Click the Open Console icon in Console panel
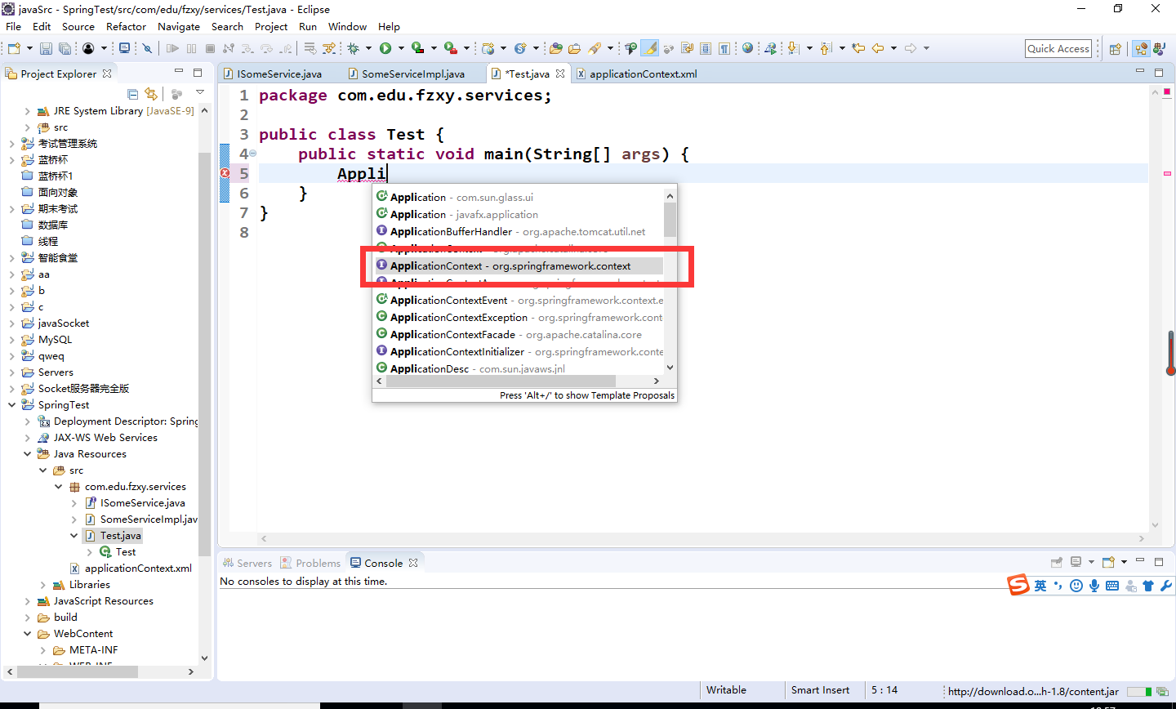1176x709 pixels. click(x=1109, y=563)
